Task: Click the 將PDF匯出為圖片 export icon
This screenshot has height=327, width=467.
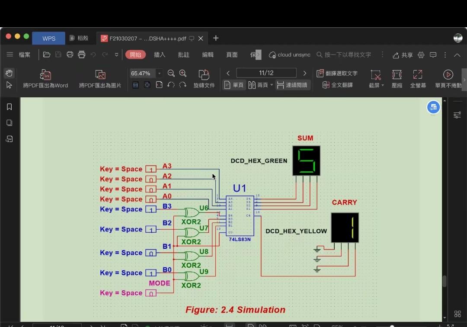Action: [100, 74]
